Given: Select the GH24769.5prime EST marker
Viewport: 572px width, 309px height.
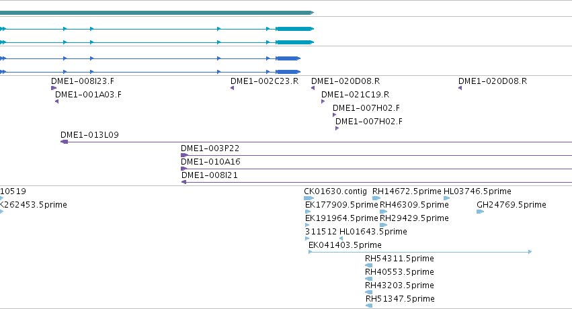Looking at the screenshot, I should [x=480, y=212].
